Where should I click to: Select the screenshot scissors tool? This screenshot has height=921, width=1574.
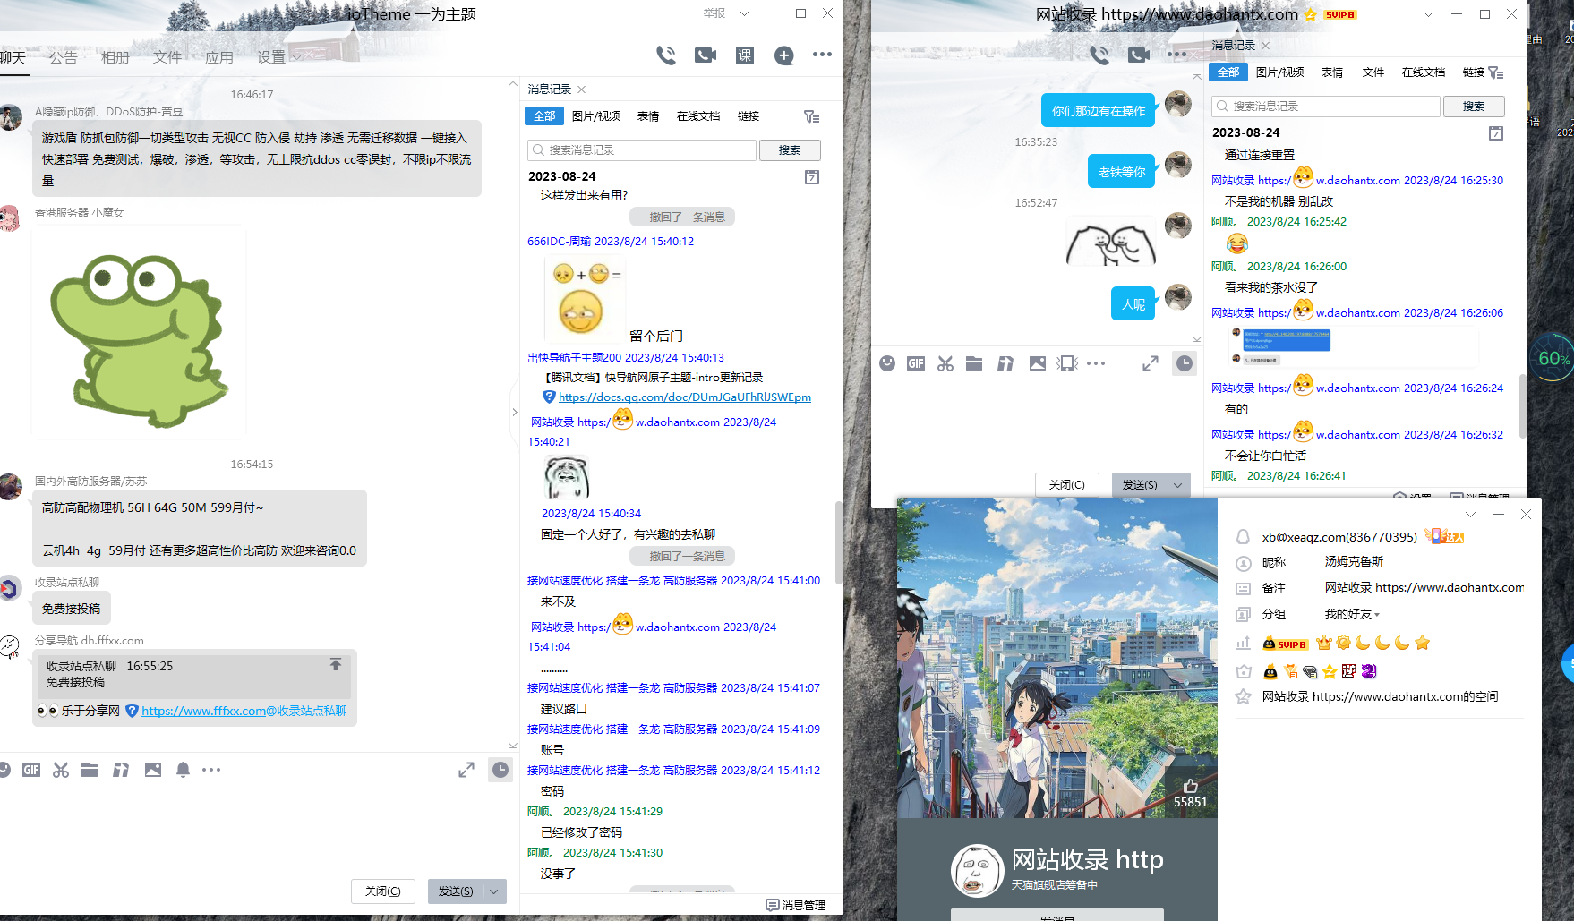point(60,769)
